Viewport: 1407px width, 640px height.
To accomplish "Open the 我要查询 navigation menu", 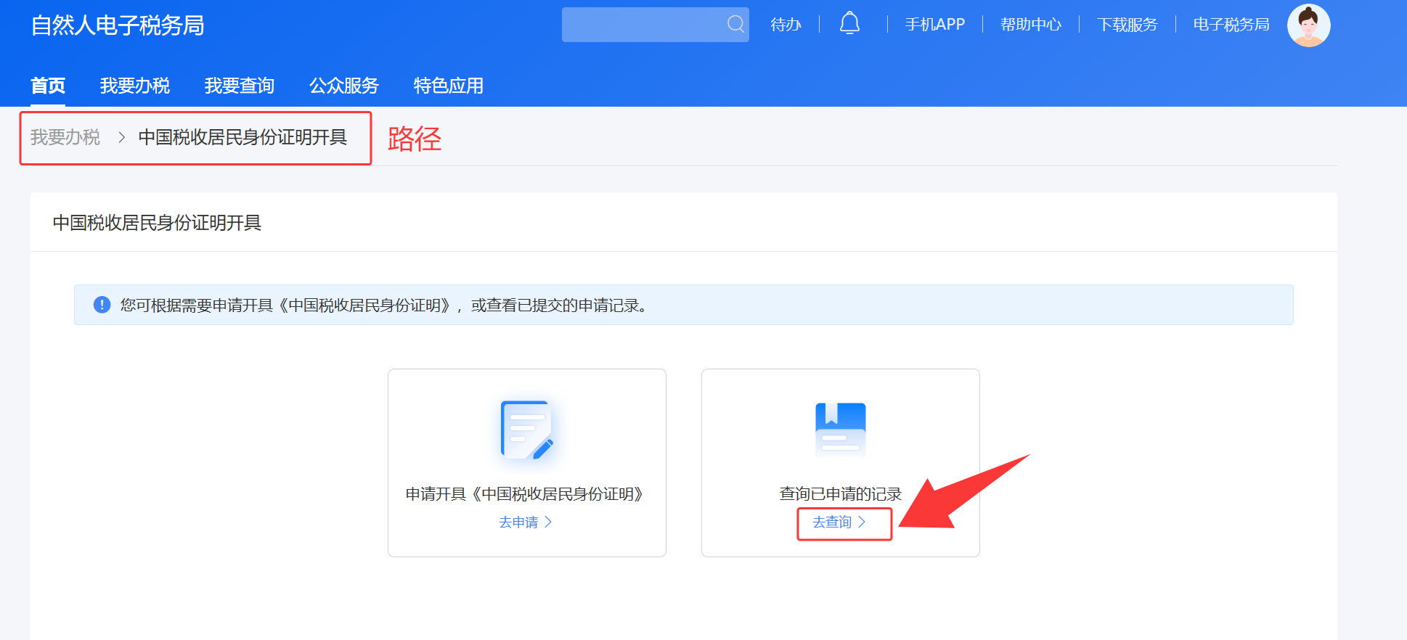I will click(x=240, y=86).
